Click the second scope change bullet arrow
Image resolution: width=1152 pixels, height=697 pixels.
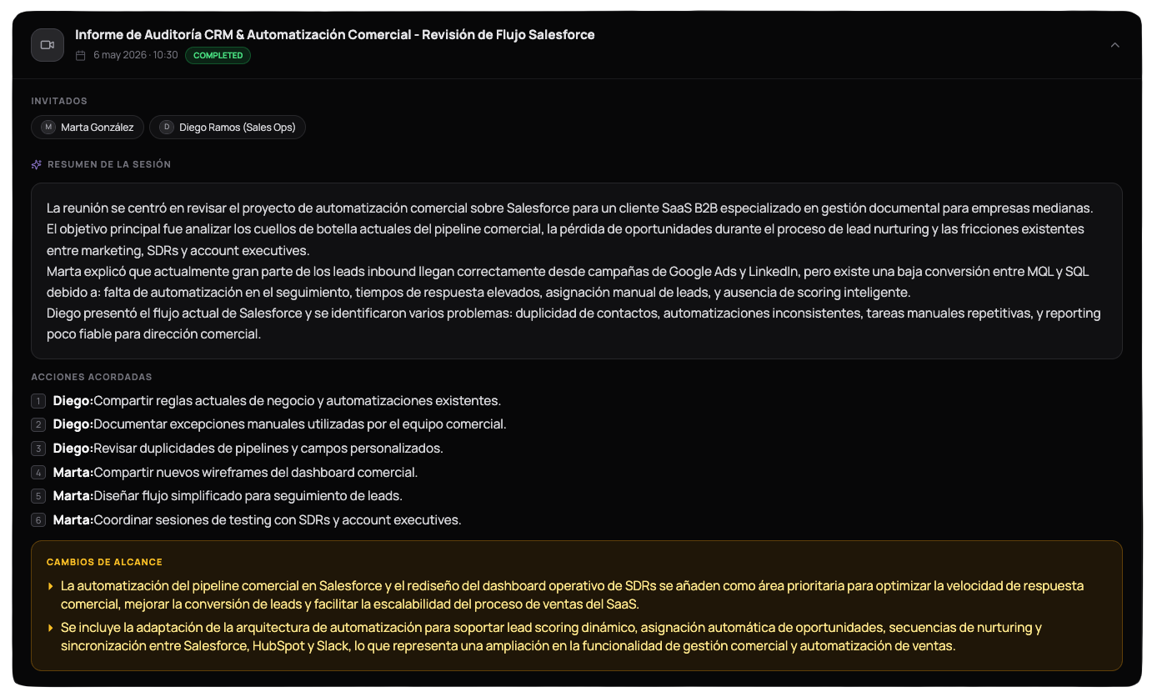51,627
